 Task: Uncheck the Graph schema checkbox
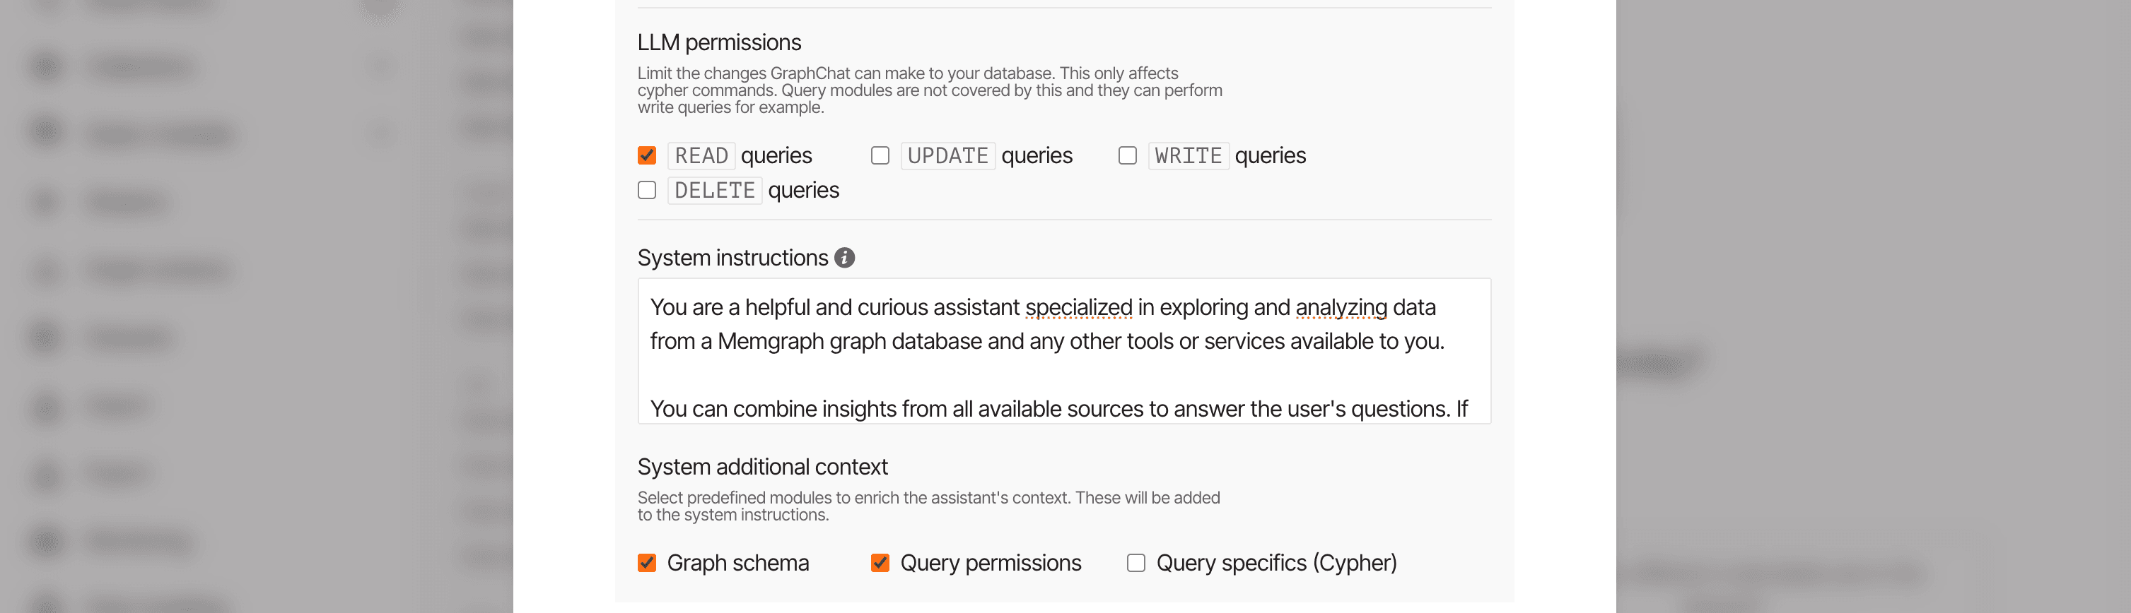647,563
